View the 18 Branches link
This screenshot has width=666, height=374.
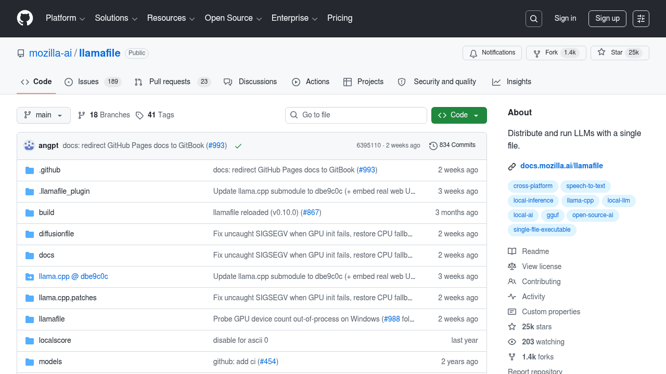(104, 115)
